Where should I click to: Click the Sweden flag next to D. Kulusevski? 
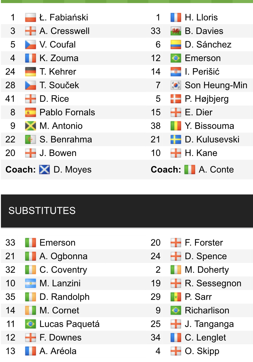pyautogui.click(x=176, y=139)
